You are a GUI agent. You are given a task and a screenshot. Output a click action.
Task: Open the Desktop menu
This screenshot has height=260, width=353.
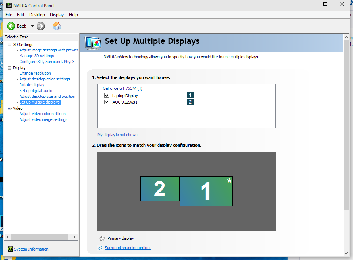[x=37, y=15]
